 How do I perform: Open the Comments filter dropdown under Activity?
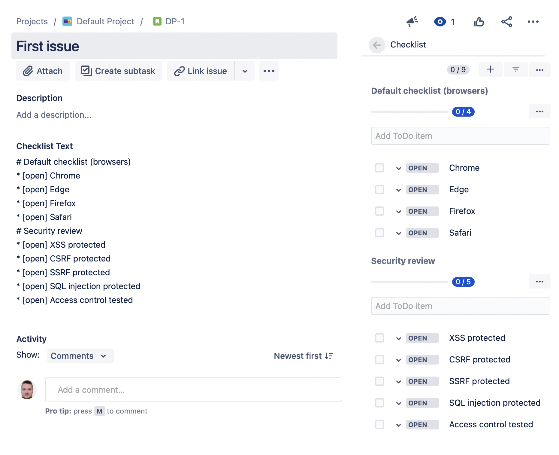point(80,356)
